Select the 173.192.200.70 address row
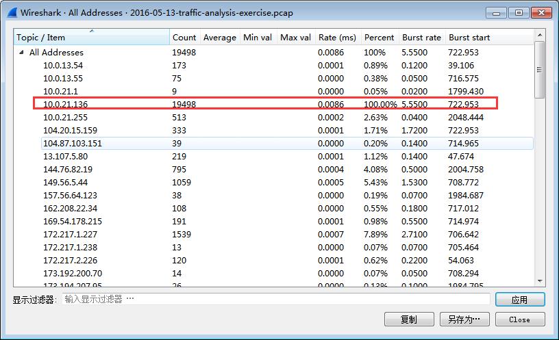This screenshot has height=340, width=559. [273, 274]
